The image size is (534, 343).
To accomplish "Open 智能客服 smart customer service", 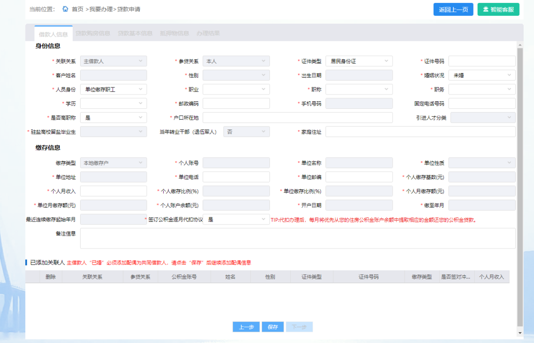I will tap(498, 9).
